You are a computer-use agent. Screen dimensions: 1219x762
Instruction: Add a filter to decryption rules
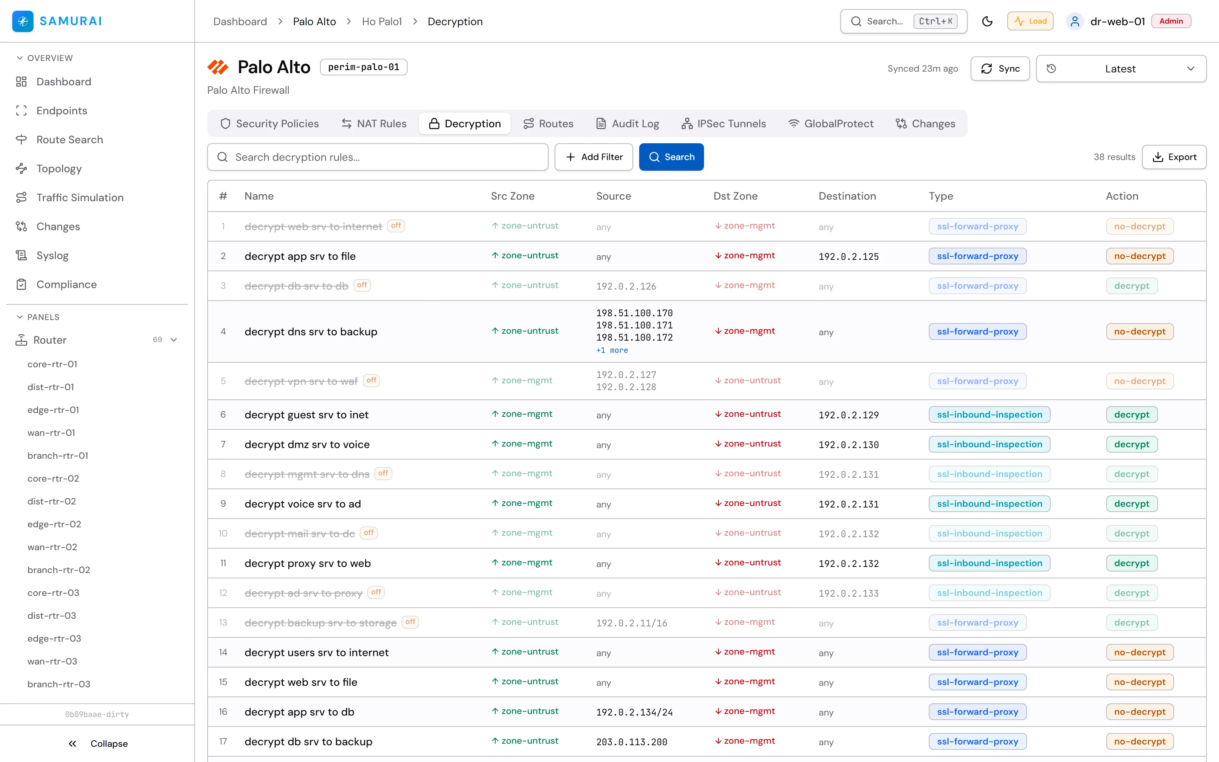click(594, 157)
